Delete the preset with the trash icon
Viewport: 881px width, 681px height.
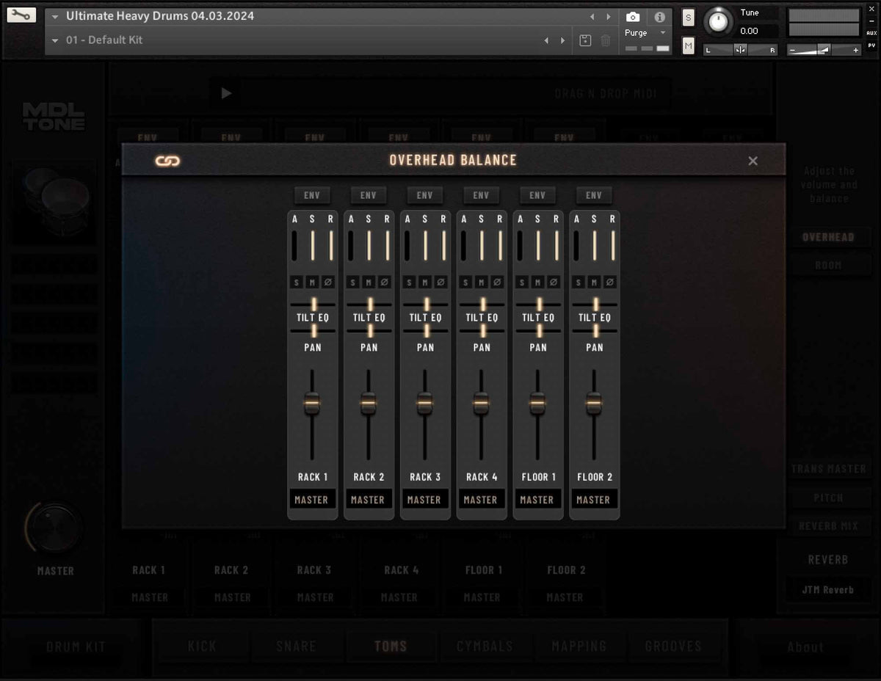[606, 40]
